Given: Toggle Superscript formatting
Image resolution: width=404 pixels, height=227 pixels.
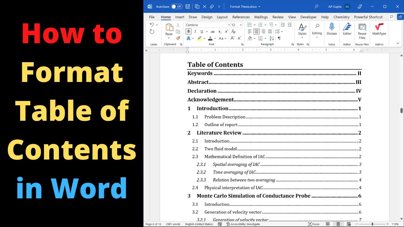Looking at the screenshot, I should 226,32.
